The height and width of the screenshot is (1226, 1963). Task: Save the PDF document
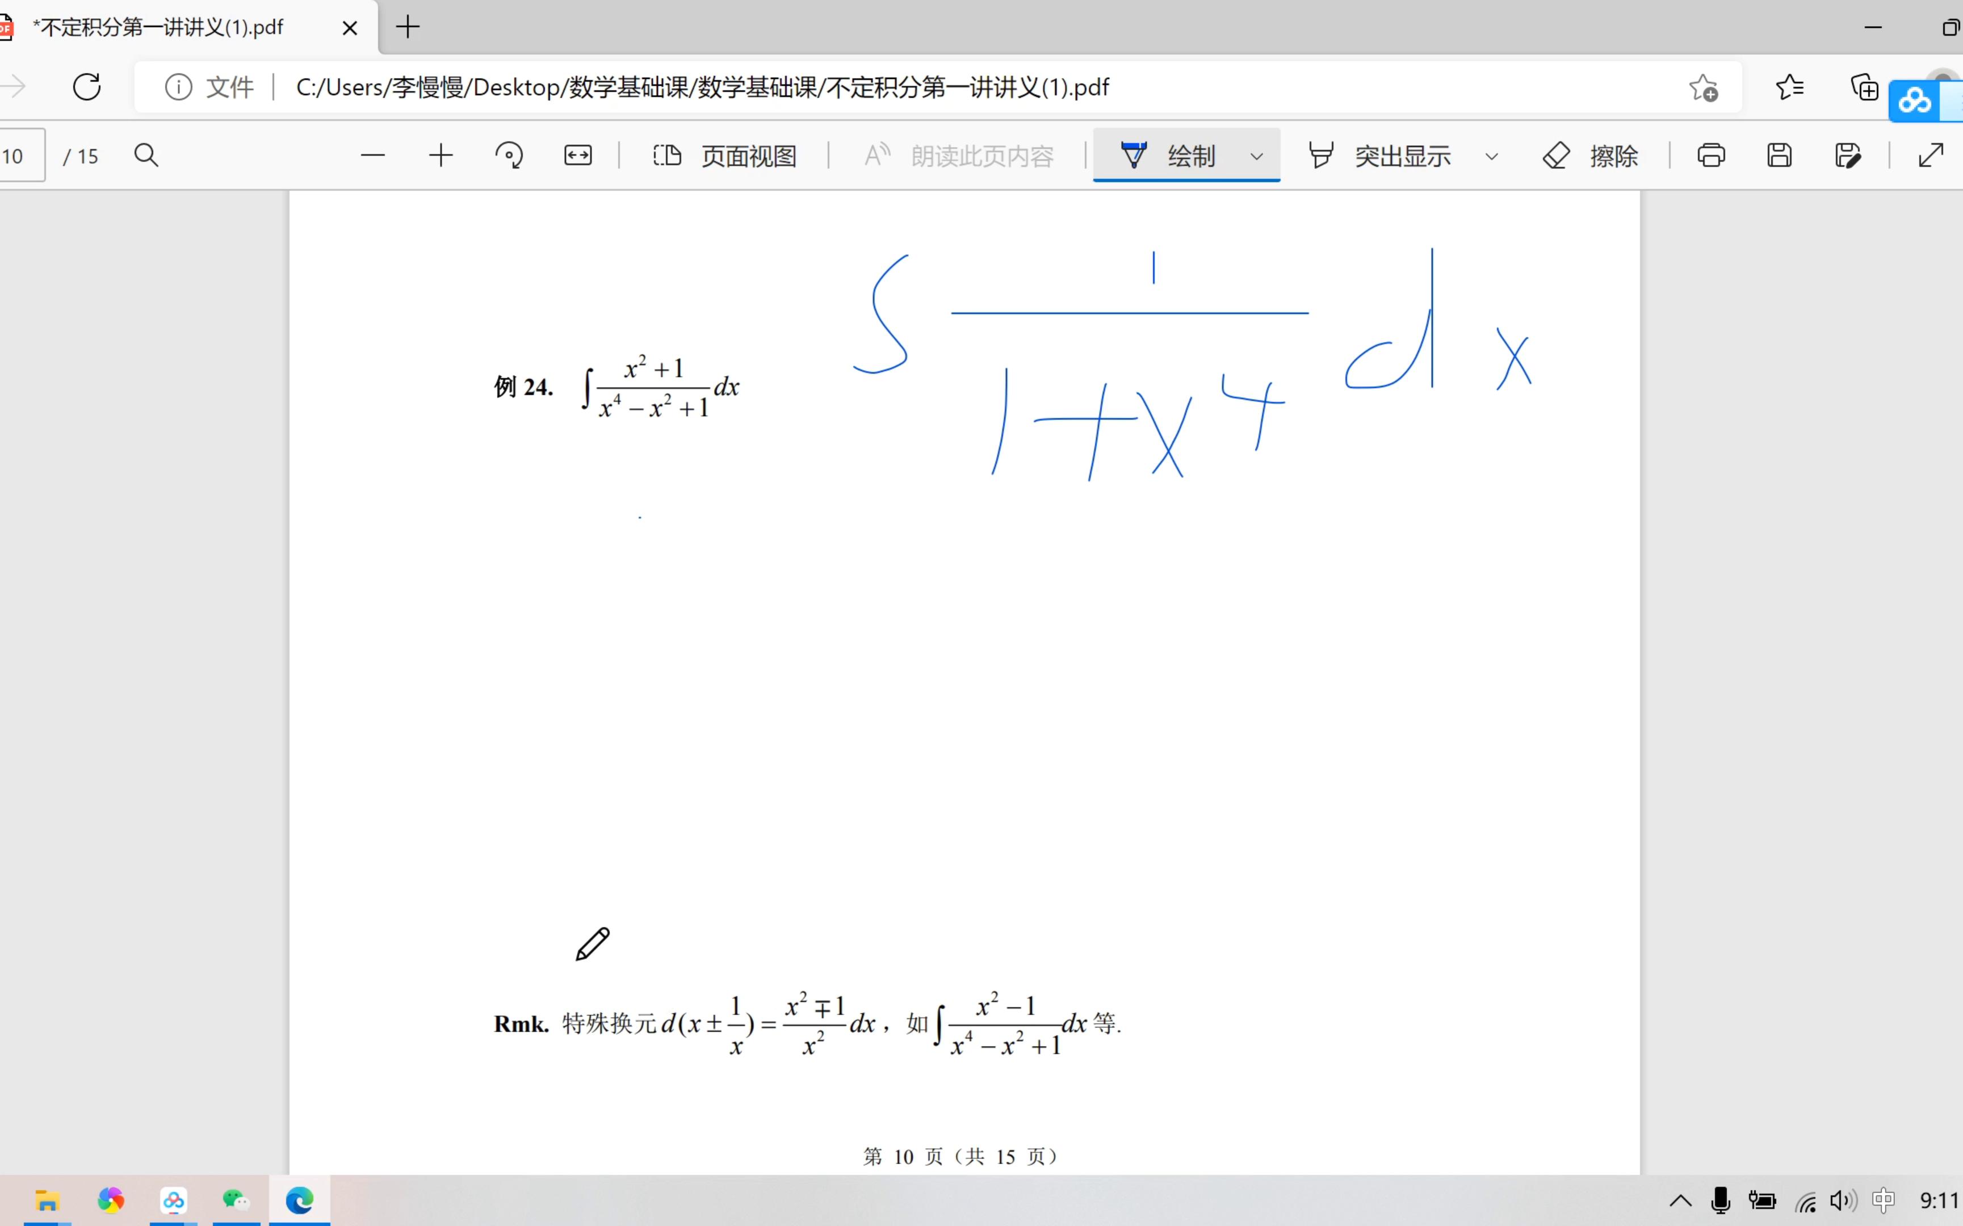click(x=1778, y=155)
